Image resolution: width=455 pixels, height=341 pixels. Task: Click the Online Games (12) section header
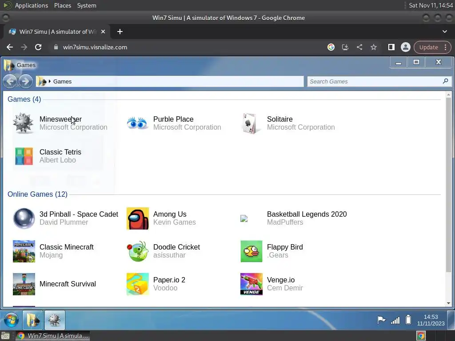point(37,194)
